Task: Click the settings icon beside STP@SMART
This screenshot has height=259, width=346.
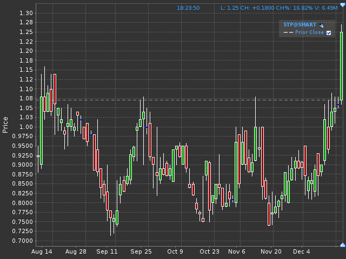Action: tap(321, 25)
